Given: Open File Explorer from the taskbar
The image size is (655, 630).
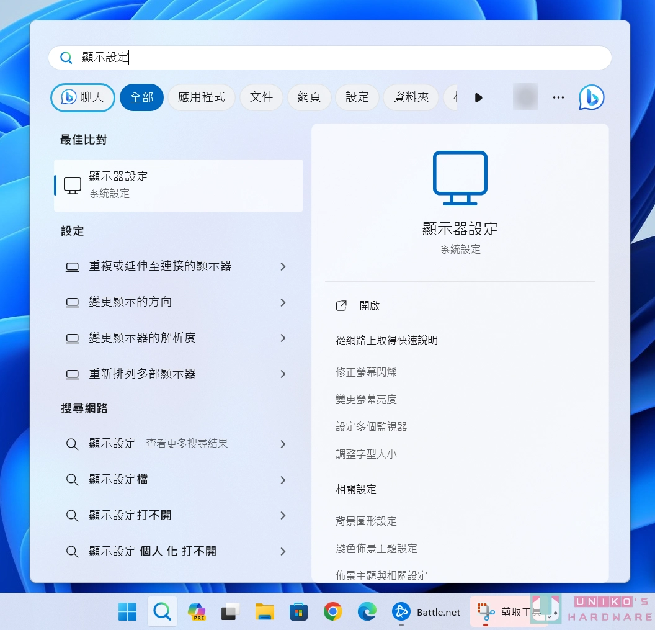Looking at the screenshot, I should coord(265,611).
